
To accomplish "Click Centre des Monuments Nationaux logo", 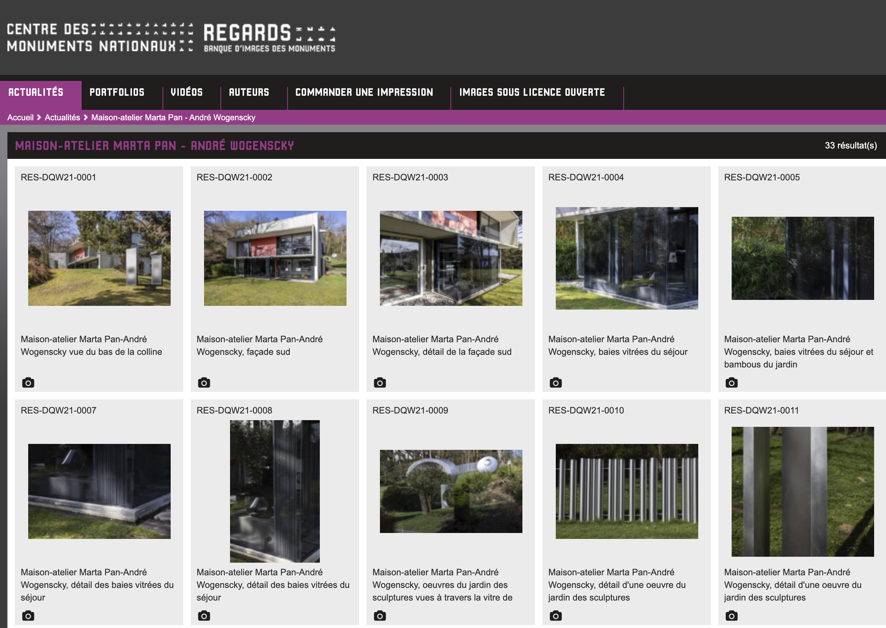I will coord(100,38).
